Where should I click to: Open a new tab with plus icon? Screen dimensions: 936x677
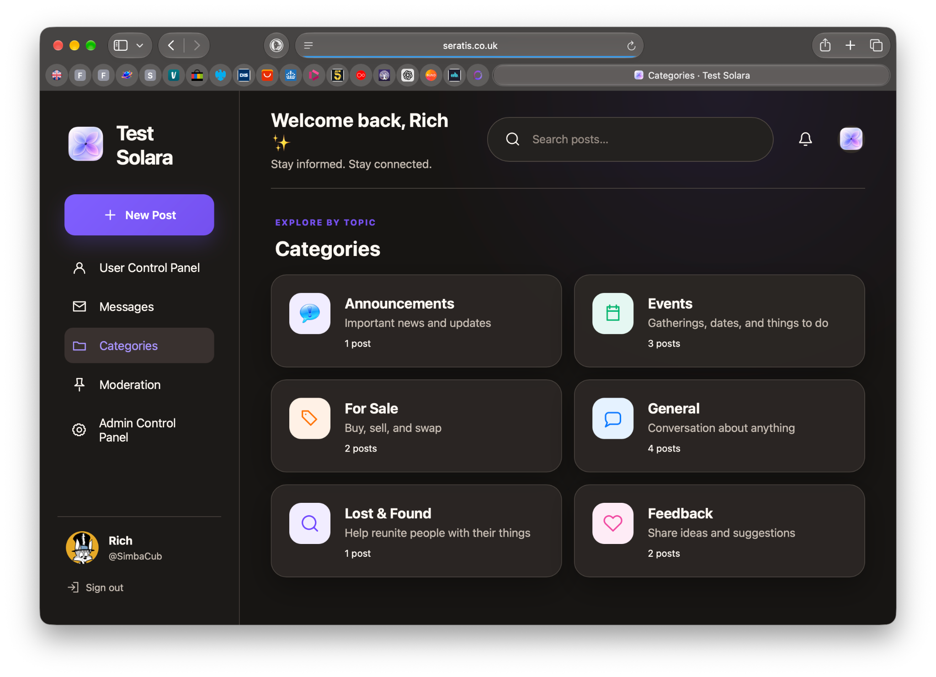[x=850, y=45]
